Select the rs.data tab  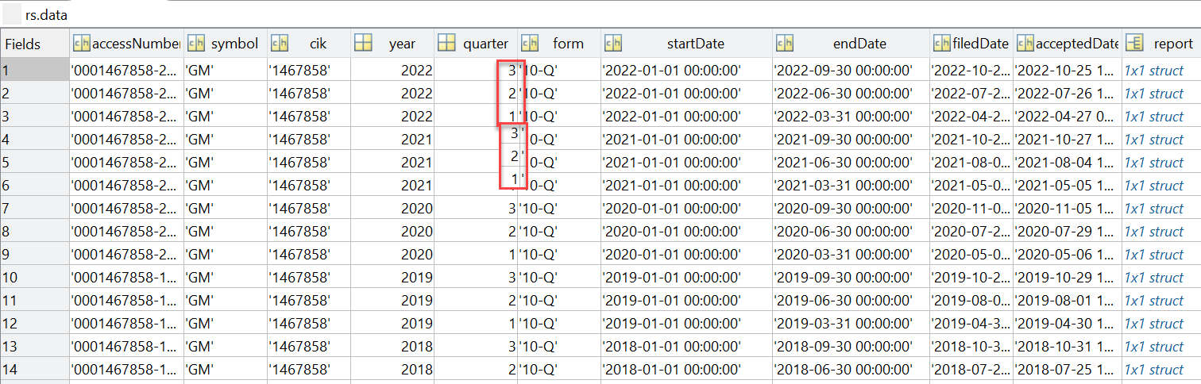[x=46, y=14]
